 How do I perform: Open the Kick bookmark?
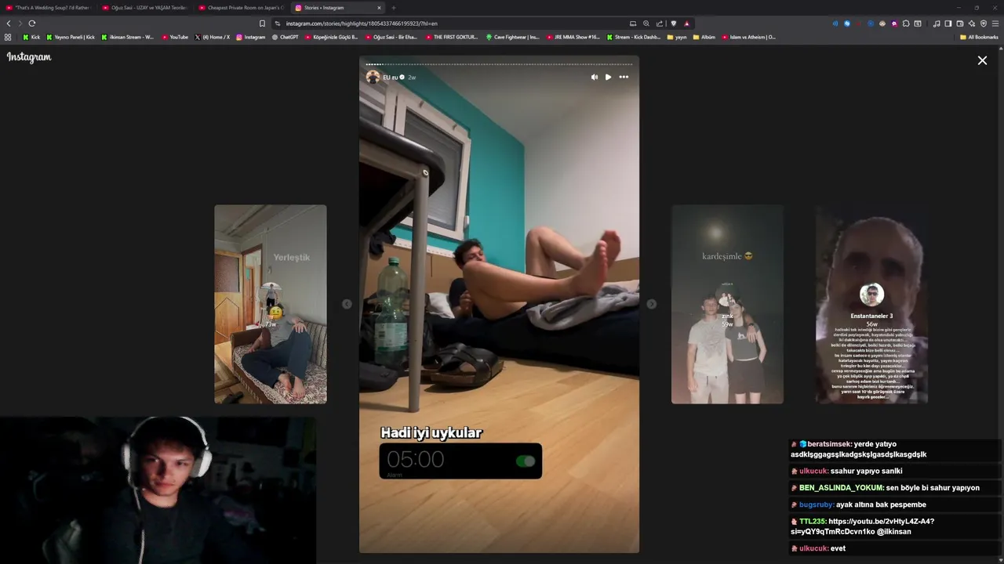(x=31, y=37)
